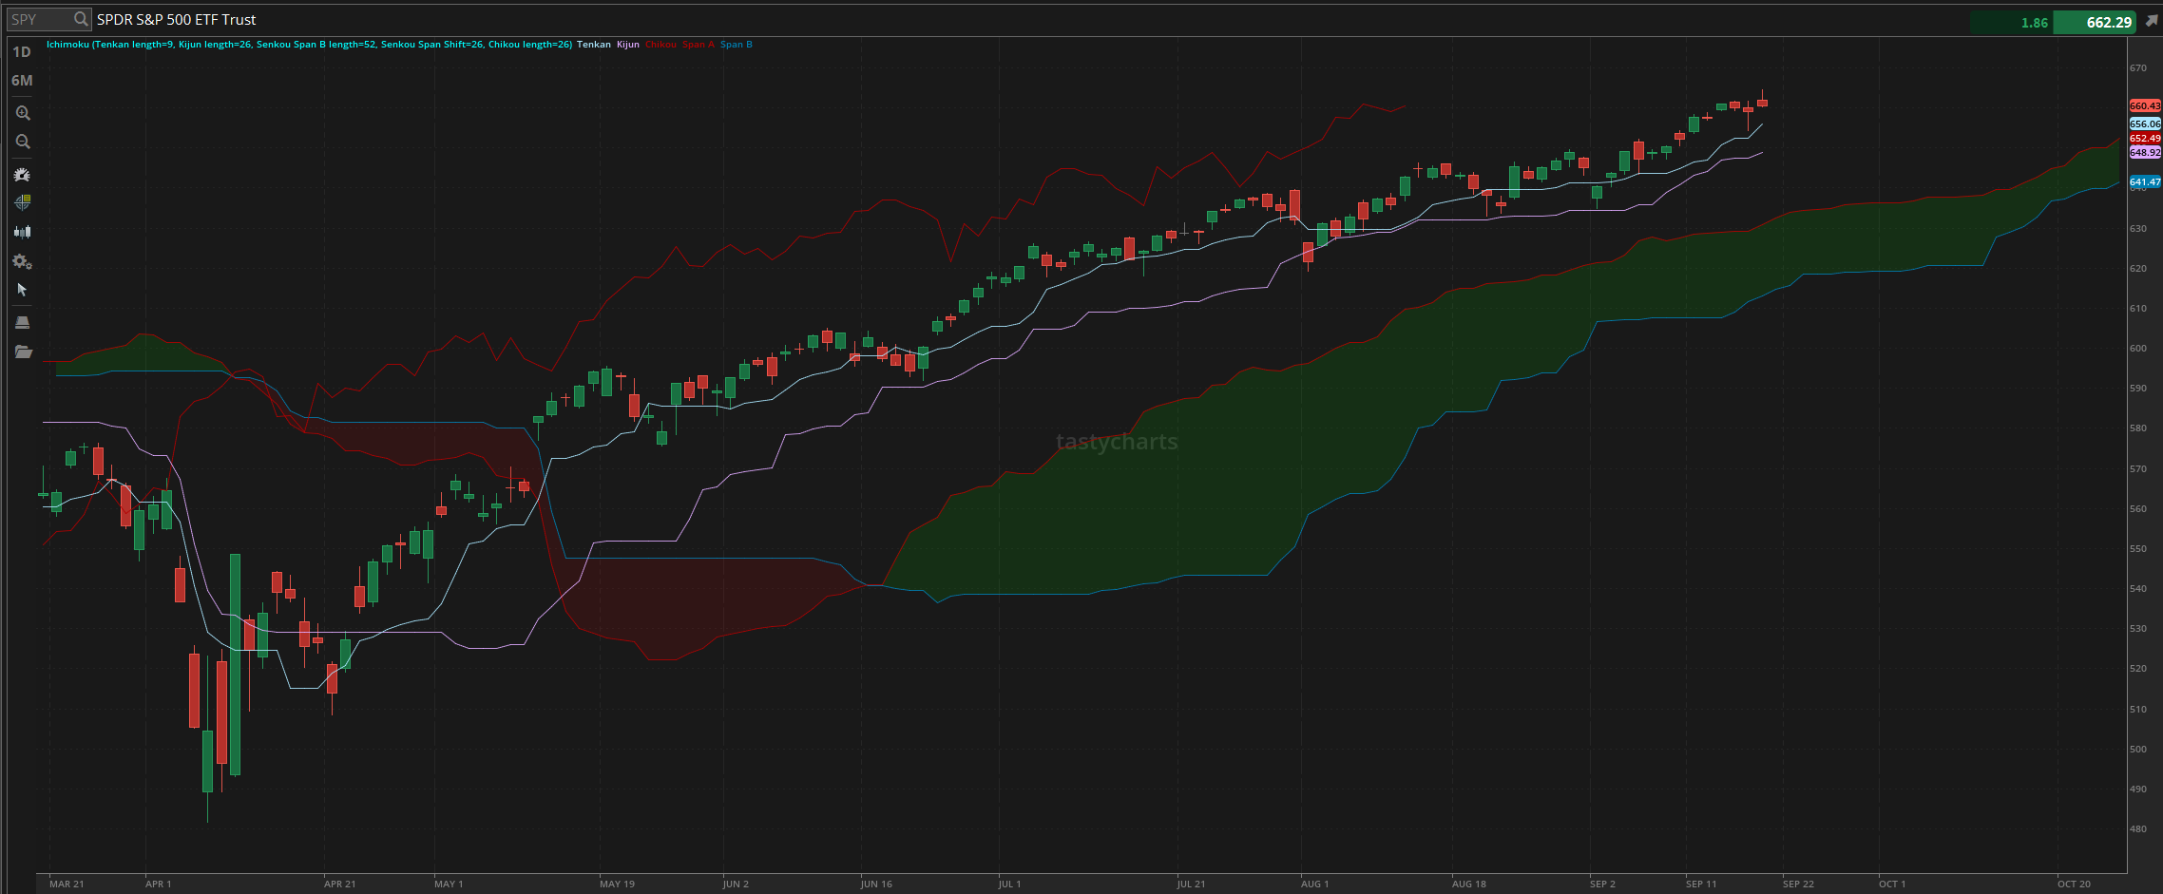Click the 656.06 Tenkan price tag

pyautogui.click(x=2145, y=124)
